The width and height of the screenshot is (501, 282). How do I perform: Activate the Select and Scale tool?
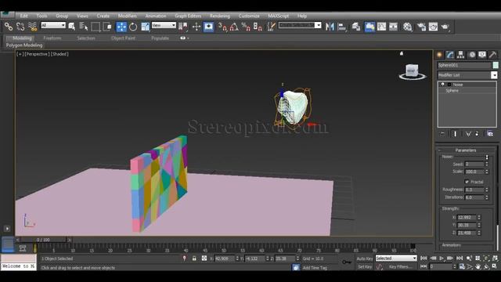click(145, 27)
